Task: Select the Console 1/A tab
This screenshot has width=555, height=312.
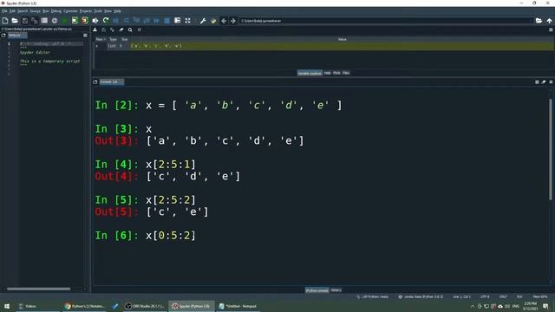Action: click(111, 82)
